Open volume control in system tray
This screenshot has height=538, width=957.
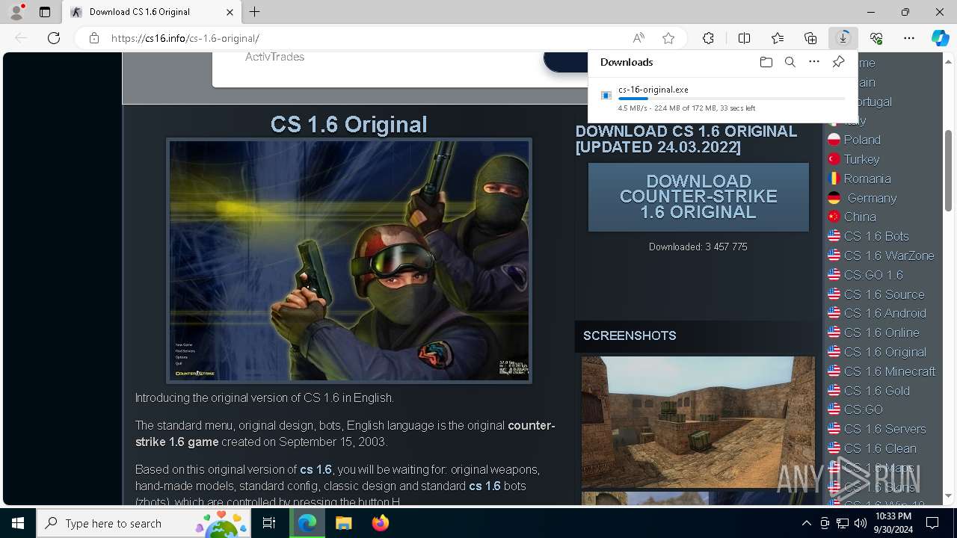[x=861, y=523]
